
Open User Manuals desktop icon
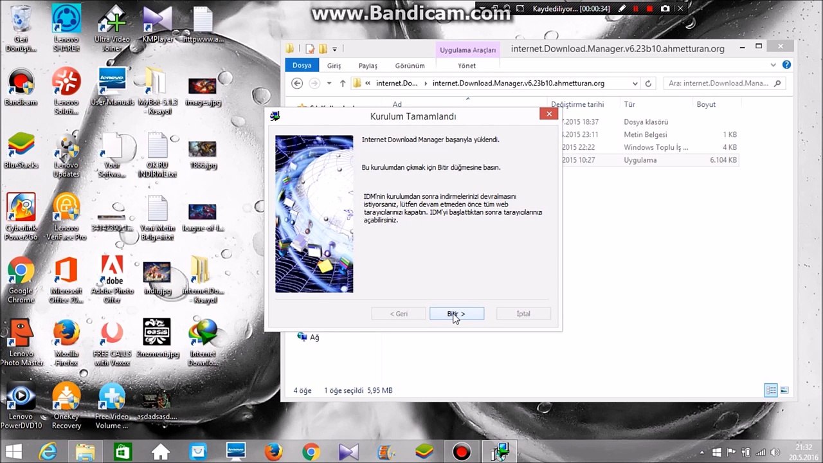112,87
